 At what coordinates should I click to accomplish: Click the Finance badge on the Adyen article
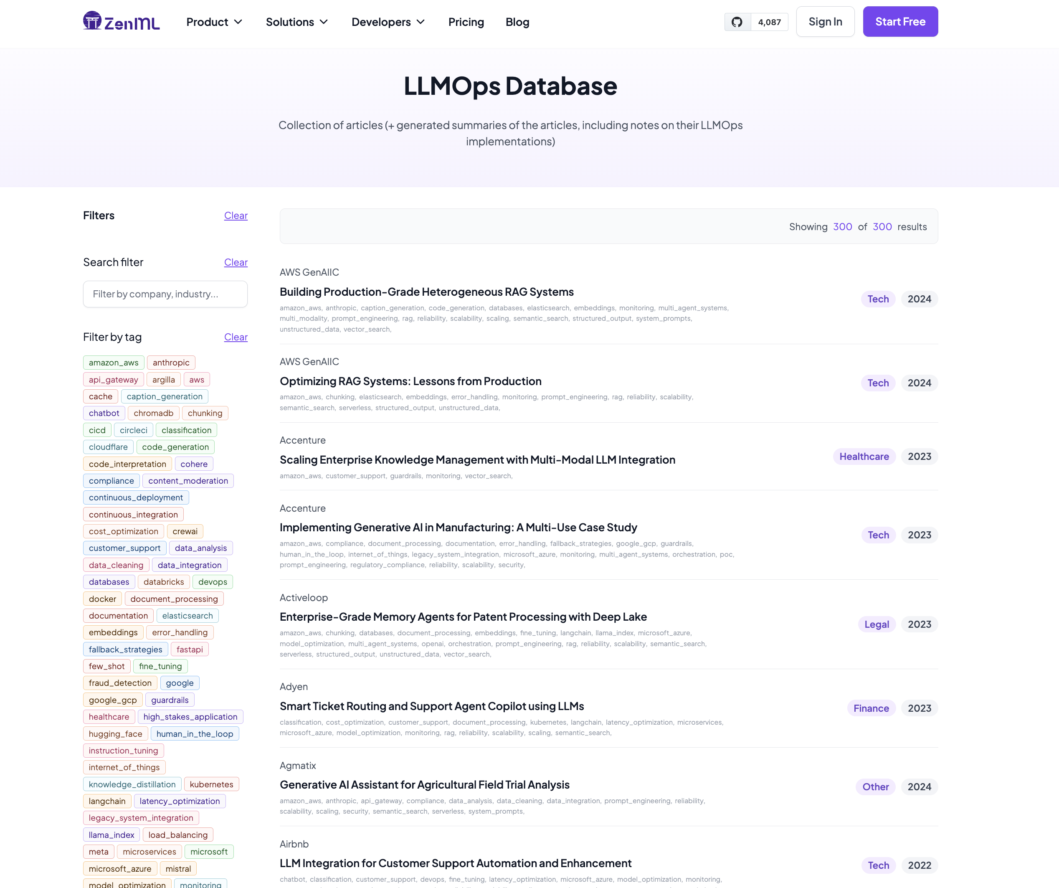(871, 708)
